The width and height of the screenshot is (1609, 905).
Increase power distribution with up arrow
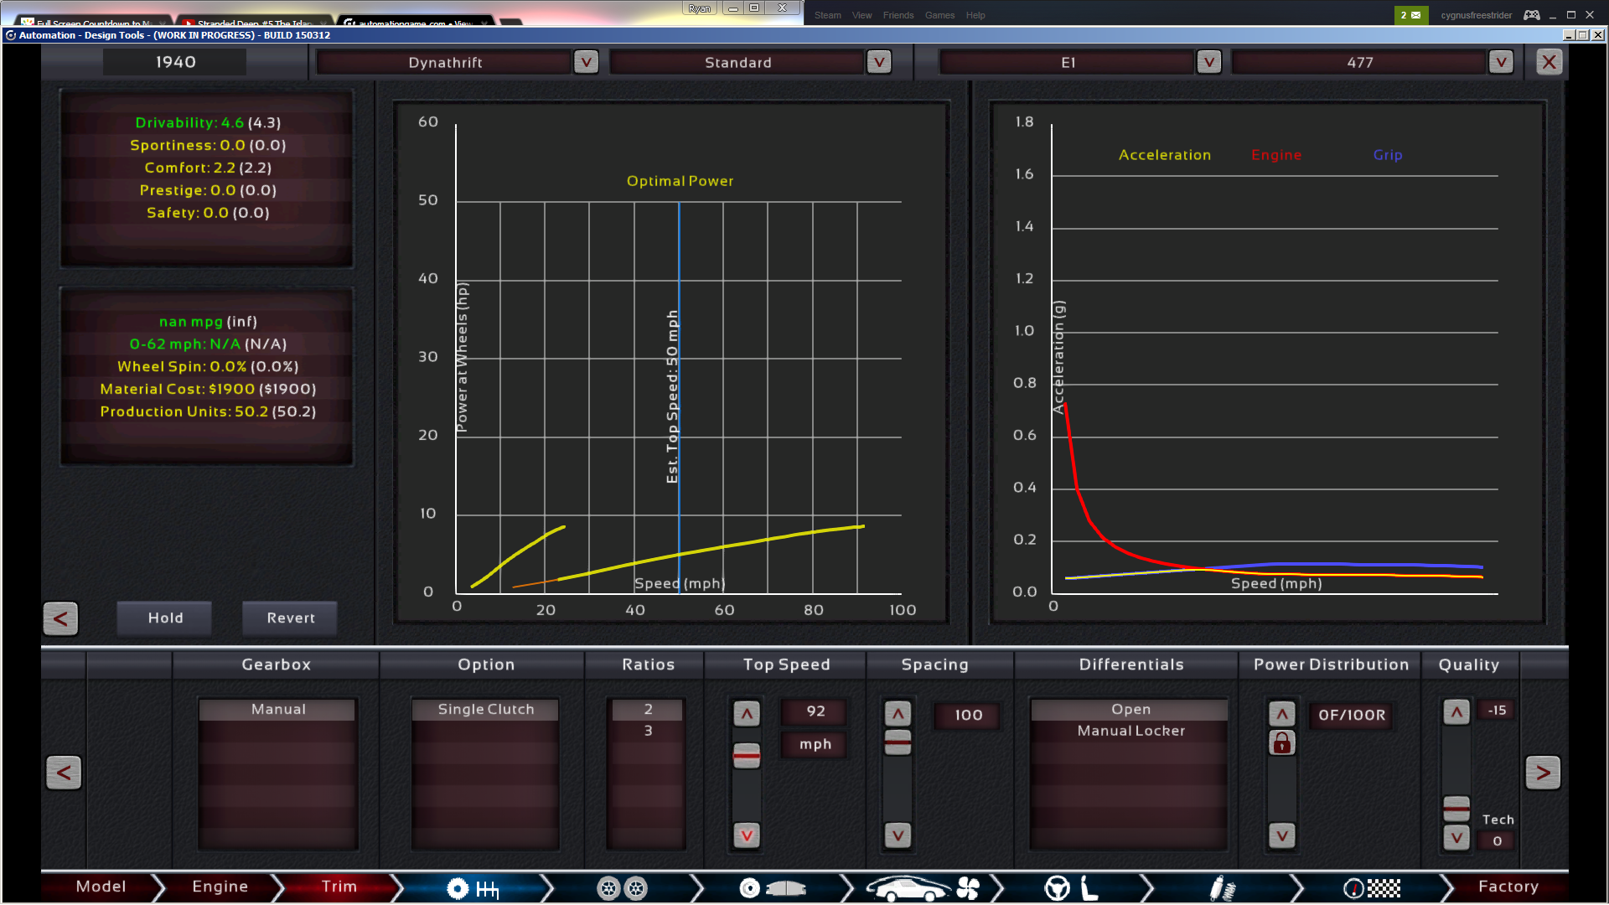[1281, 714]
